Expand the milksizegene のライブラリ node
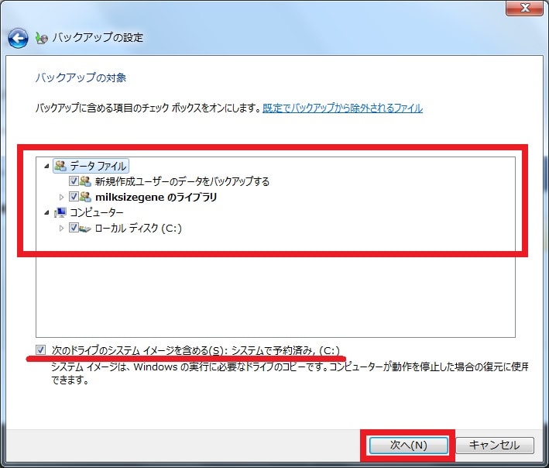This screenshot has height=468, width=549. (61, 198)
